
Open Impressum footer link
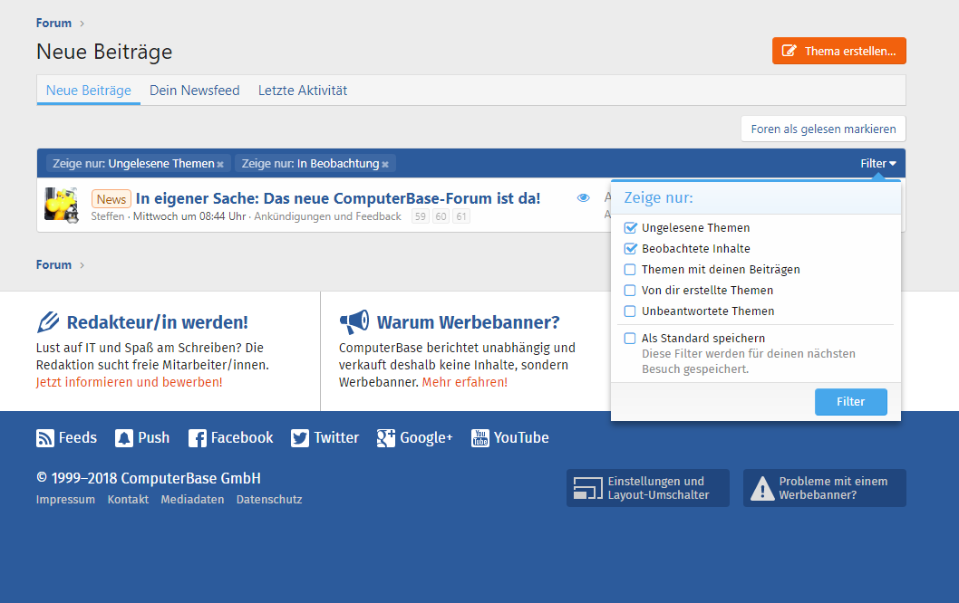coord(65,500)
